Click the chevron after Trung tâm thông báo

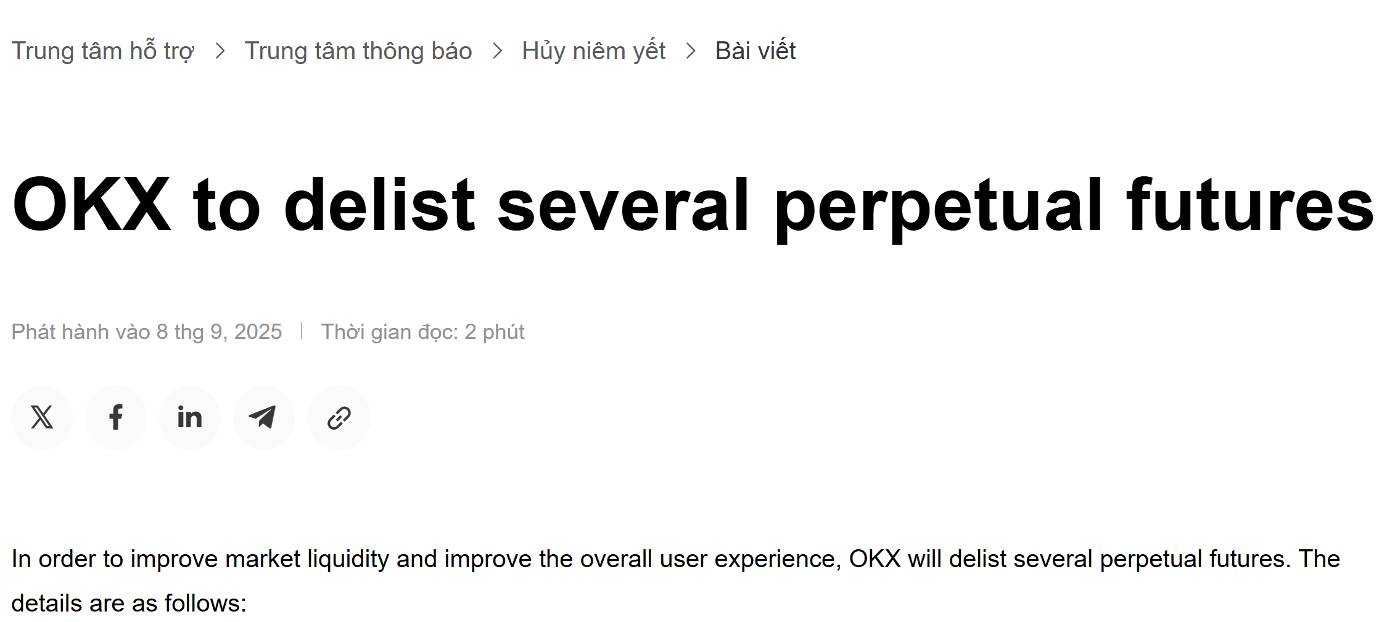[x=498, y=51]
